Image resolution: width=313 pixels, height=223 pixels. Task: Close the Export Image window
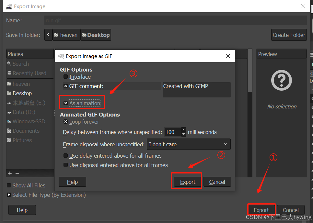click(x=303, y=6)
